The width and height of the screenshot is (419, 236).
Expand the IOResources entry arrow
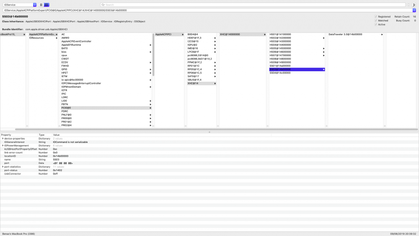click(57, 38)
